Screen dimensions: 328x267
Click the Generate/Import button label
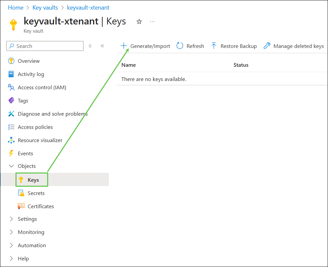pos(150,46)
